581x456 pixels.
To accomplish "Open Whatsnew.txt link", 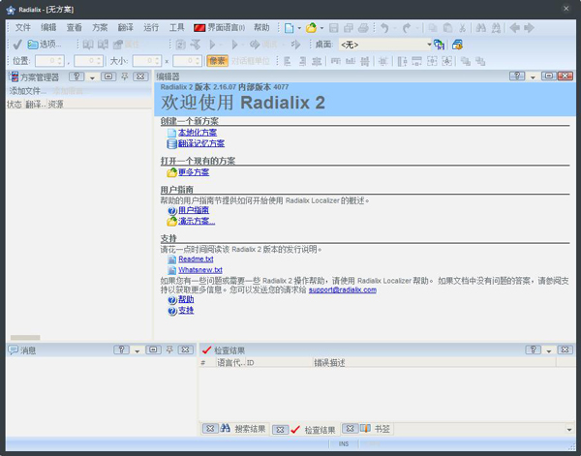I will pos(200,270).
